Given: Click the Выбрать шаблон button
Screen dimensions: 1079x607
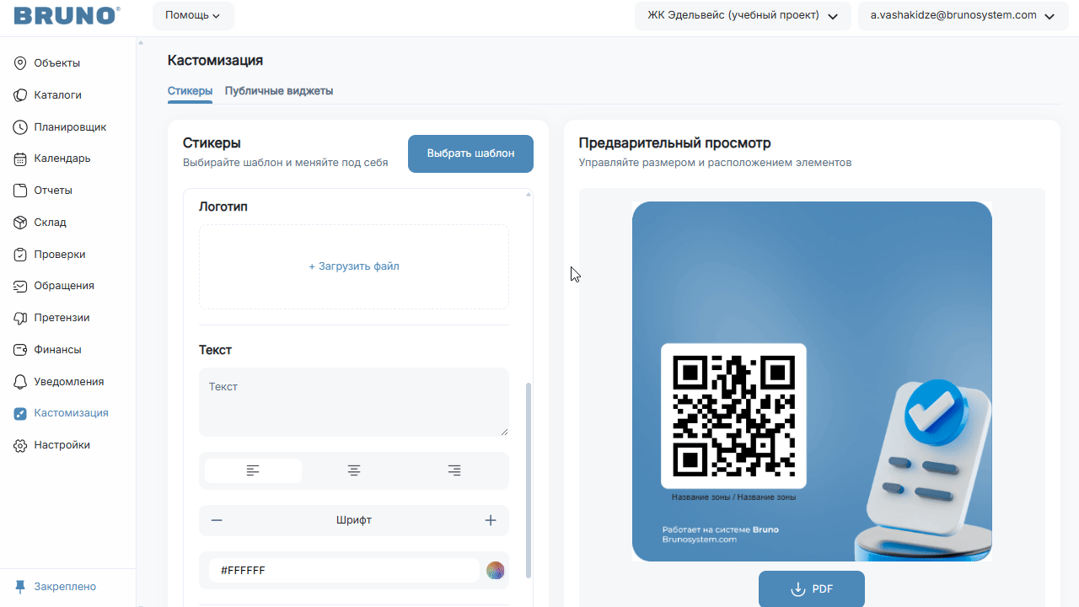Looking at the screenshot, I should [470, 153].
